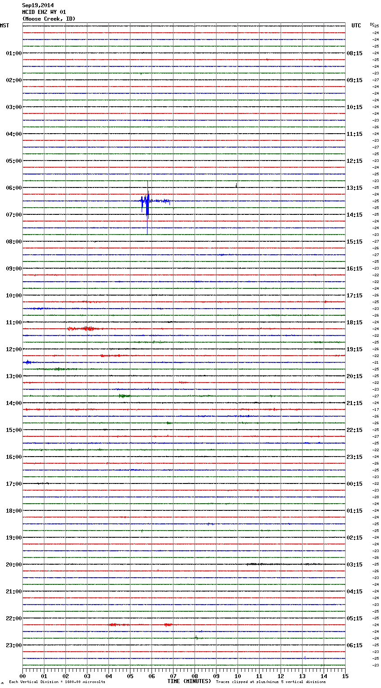The width and height of the screenshot is (381, 688).
Task: Click the 04:00 MST time label
Action: (x=13, y=134)
